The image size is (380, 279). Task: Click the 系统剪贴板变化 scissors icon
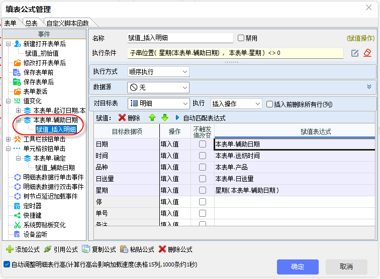pyautogui.click(x=17, y=225)
